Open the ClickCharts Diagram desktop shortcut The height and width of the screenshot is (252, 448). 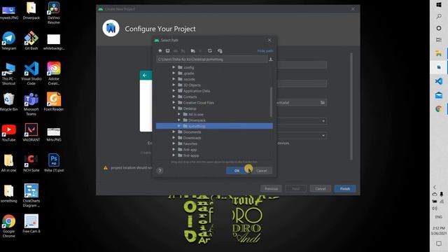click(x=31, y=195)
